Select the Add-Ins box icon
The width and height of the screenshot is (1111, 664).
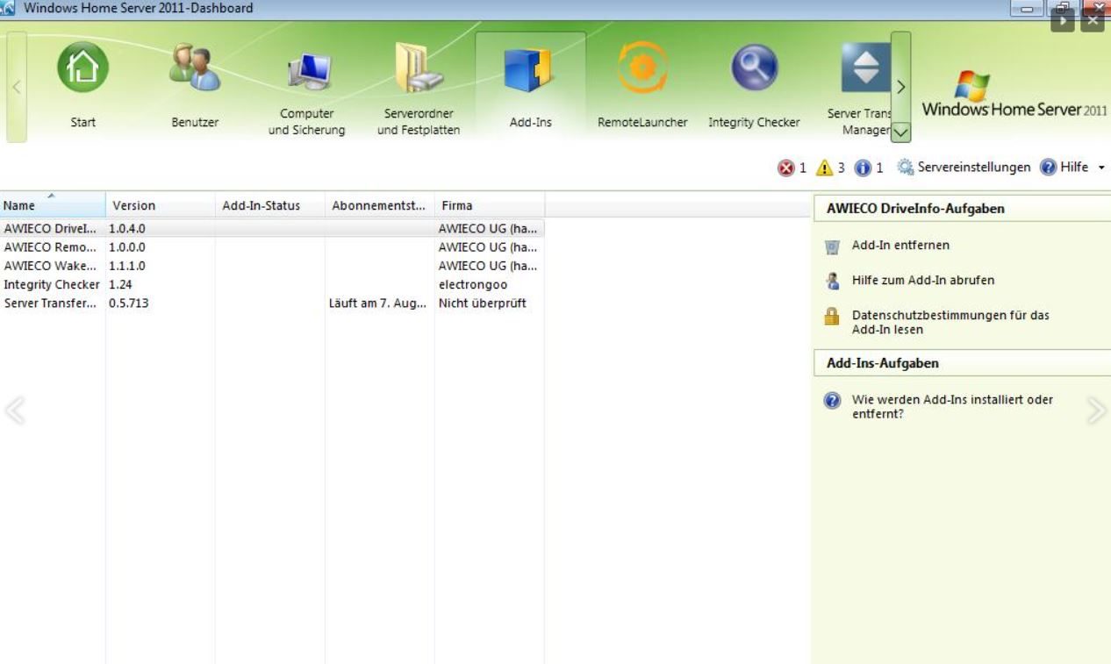(x=527, y=70)
